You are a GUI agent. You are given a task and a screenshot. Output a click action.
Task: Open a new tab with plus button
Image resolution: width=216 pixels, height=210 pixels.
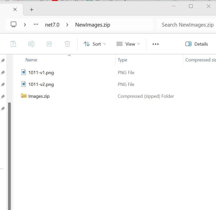(32, 10)
